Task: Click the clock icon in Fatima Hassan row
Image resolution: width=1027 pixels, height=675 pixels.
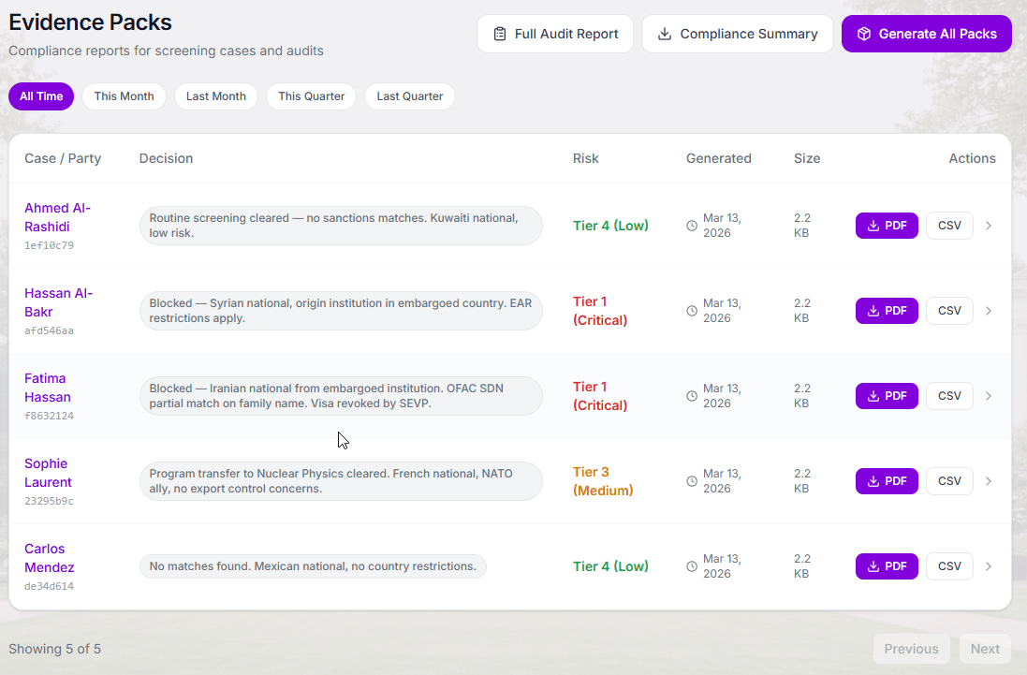Action: 692,396
